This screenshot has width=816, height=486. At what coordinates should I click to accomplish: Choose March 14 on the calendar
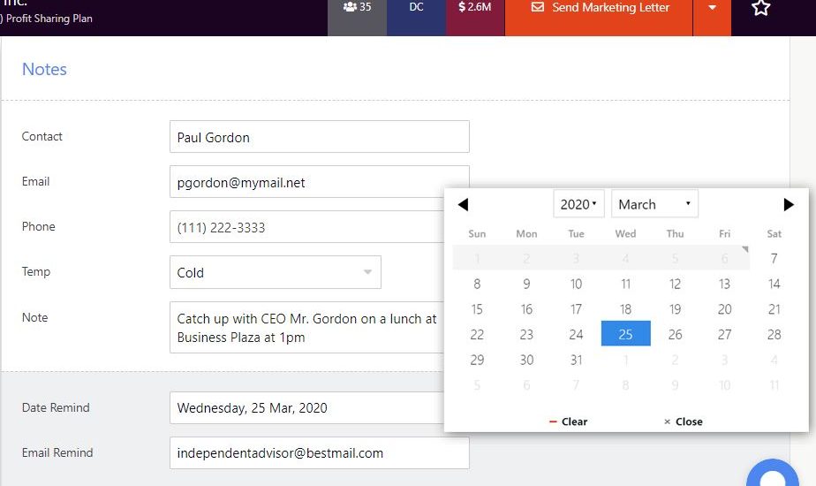(x=774, y=284)
